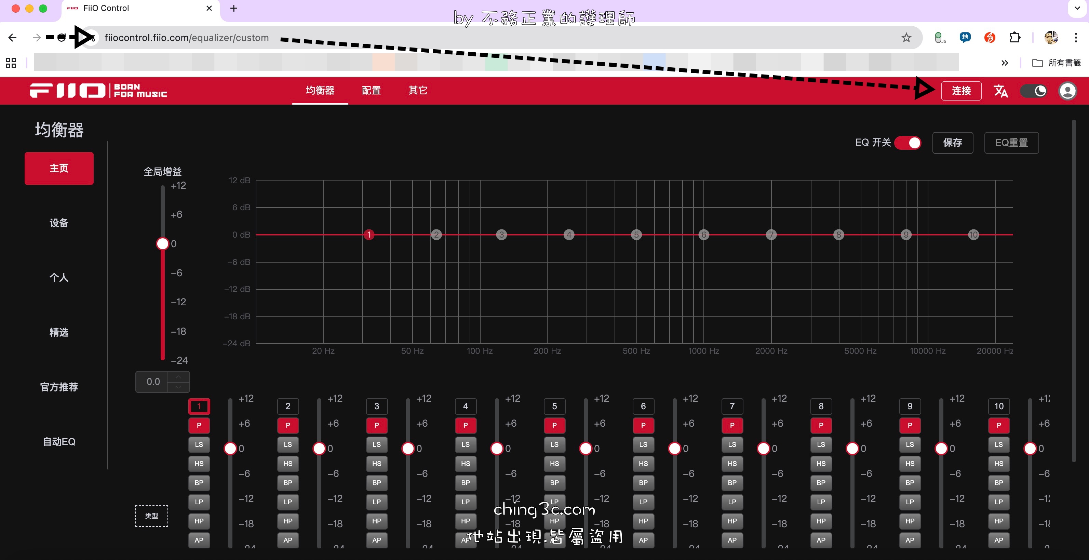Switch to the 配置 tab

pos(371,91)
